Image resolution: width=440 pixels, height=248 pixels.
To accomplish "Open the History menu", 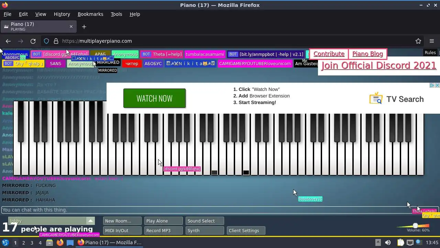I will (62, 14).
